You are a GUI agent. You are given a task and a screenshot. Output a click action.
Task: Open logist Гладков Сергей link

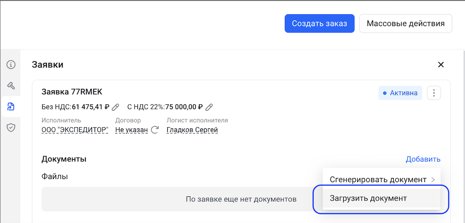[x=192, y=130]
